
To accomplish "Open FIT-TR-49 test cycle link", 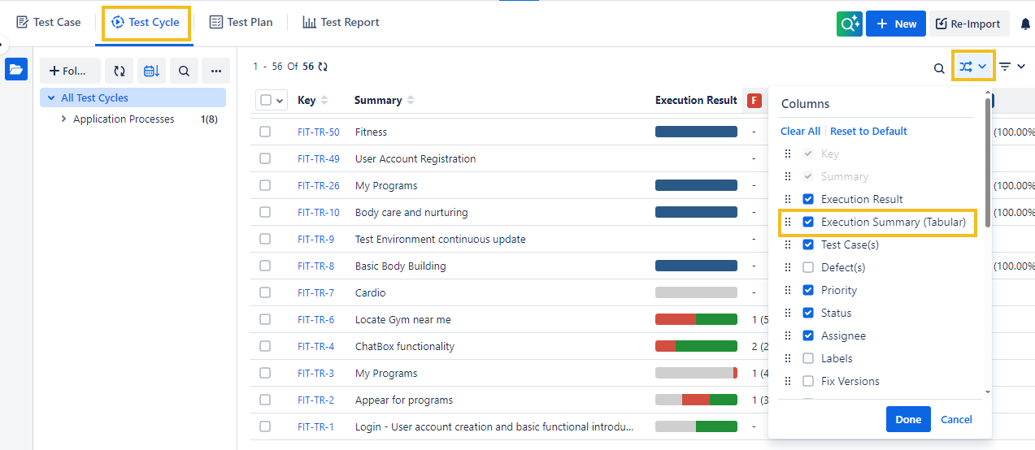I will 319,158.
